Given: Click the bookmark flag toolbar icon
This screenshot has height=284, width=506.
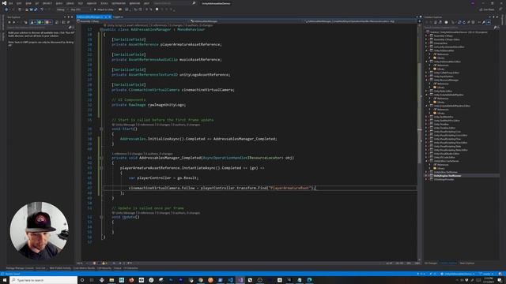Looking at the screenshot, I should click(x=157, y=9).
